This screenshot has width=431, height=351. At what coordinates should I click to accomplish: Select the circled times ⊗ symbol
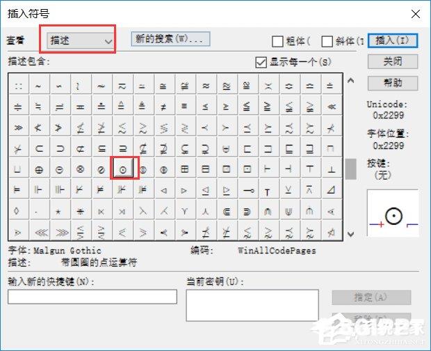[81, 169]
